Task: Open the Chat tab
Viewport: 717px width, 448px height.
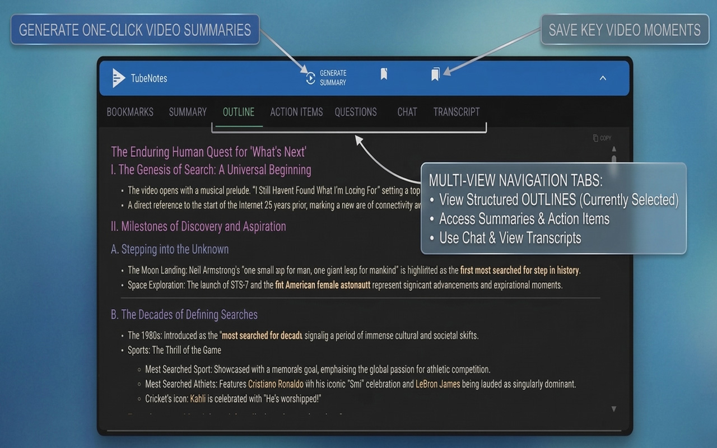Action: pos(407,112)
